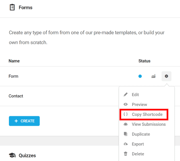Image resolution: width=180 pixels, height=161 pixels.
Task: Open the Contact form entry
Action: [16, 96]
